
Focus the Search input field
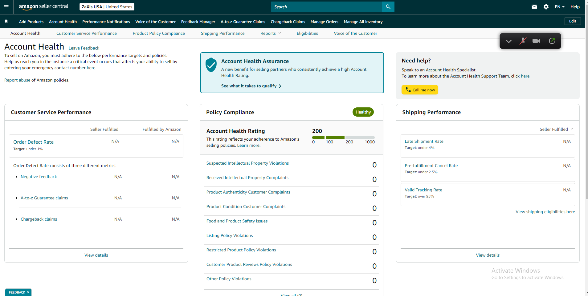pyautogui.click(x=327, y=7)
